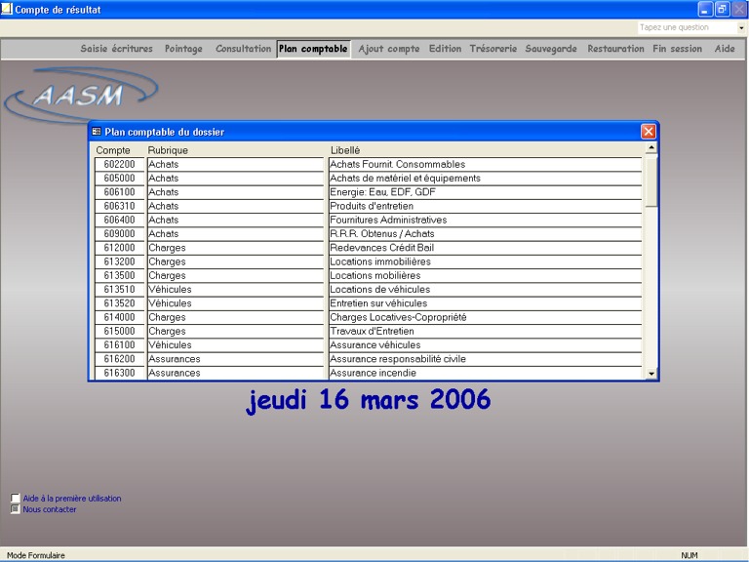
Task: Click libellé Fournitures Administratives
Action: click(486, 220)
